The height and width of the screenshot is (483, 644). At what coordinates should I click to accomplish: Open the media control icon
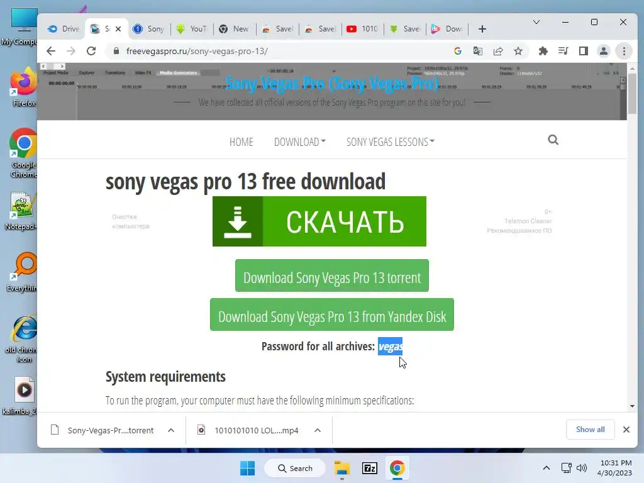(563, 51)
